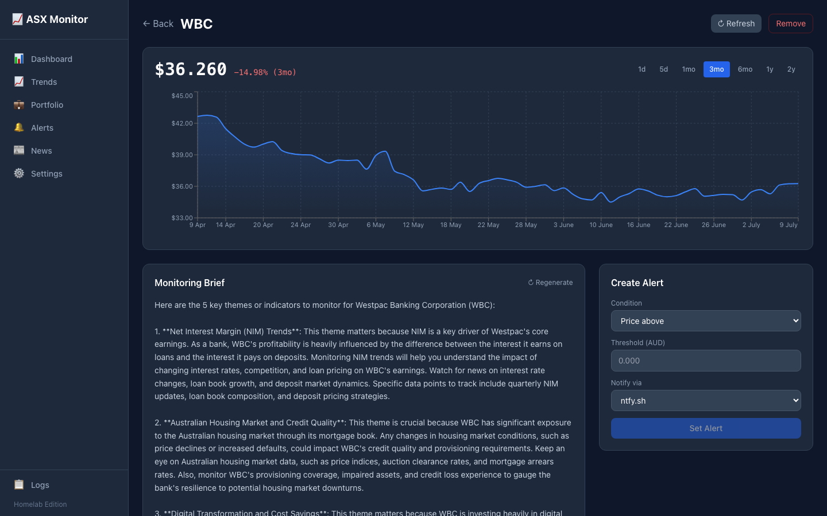Screen dimensions: 827x516
Task: Remove WBC from monitoring
Action: coord(791,24)
